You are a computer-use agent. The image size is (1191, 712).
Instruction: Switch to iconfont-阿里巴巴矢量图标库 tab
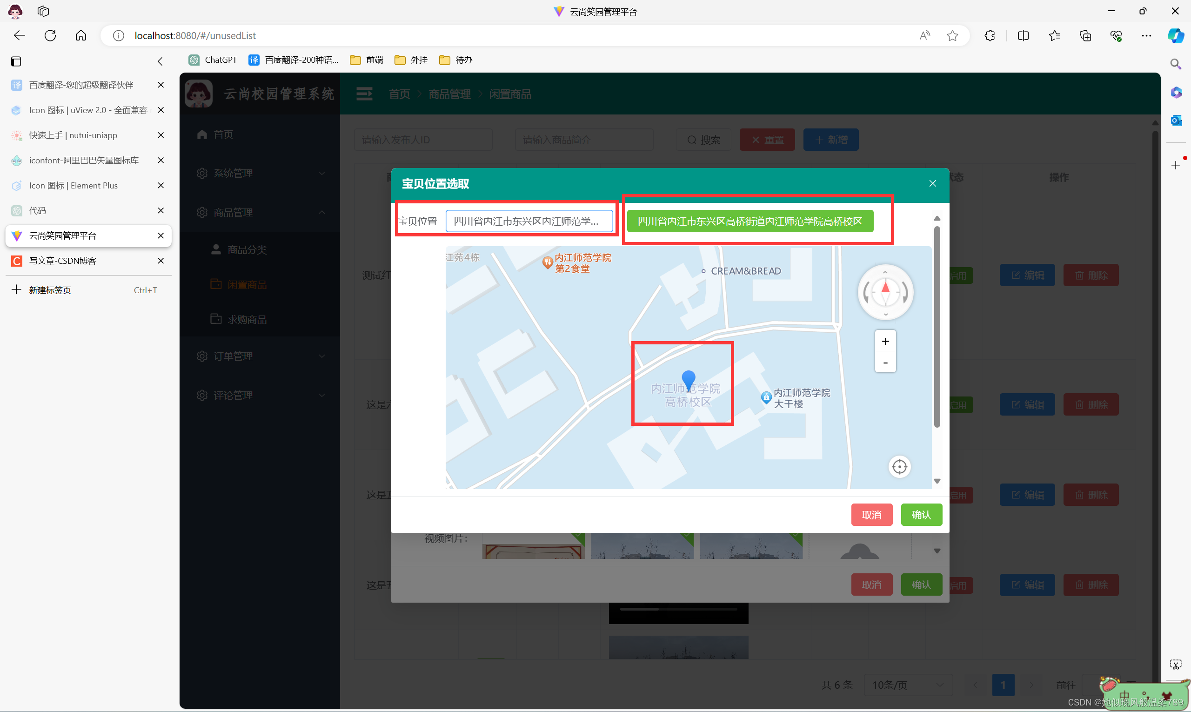coord(83,160)
